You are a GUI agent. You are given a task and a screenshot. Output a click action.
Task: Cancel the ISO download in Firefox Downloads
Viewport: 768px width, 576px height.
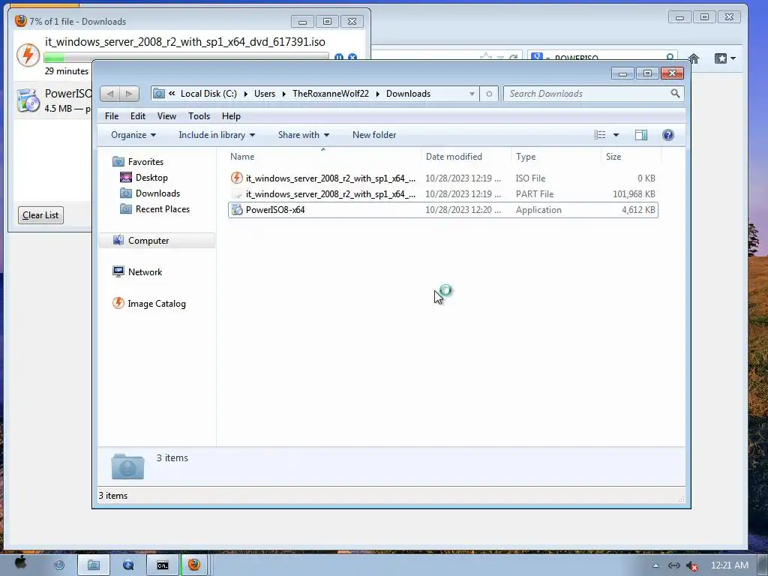pyautogui.click(x=352, y=57)
